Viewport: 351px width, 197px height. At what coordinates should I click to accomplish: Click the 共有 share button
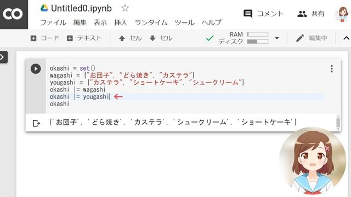coord(311,14)
